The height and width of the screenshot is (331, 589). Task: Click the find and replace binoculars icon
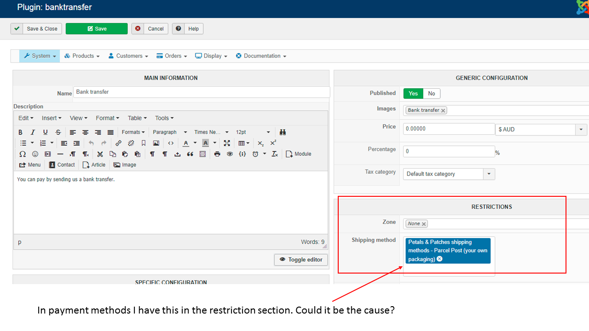283,132
